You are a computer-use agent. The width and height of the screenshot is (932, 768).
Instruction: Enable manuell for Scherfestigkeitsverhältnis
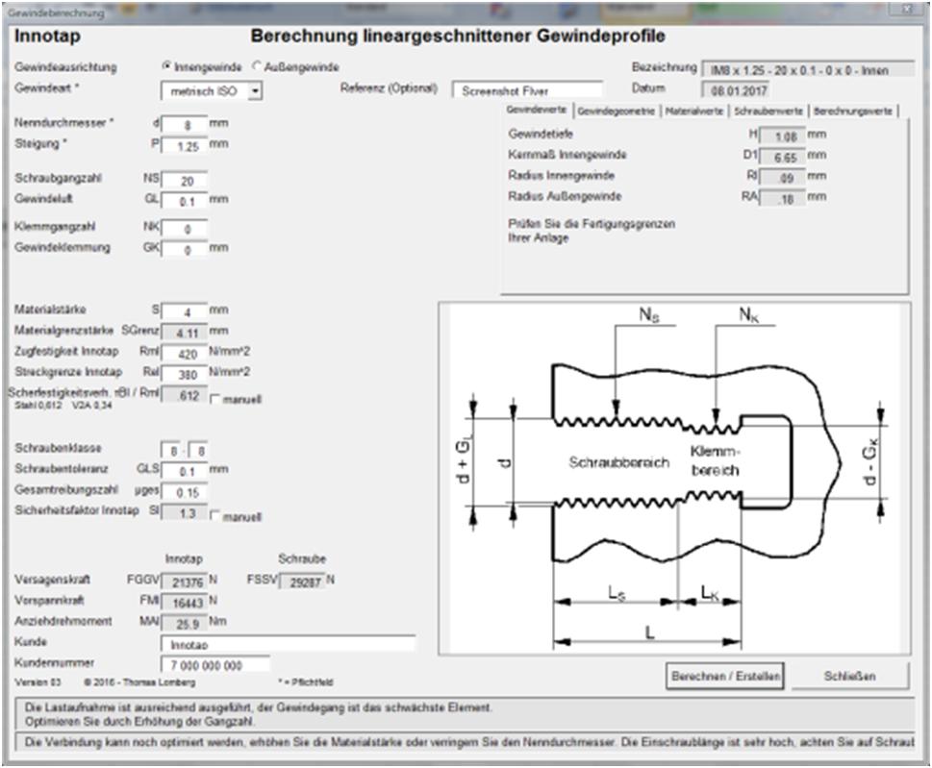pyautogui.click(x=214, y=399)
